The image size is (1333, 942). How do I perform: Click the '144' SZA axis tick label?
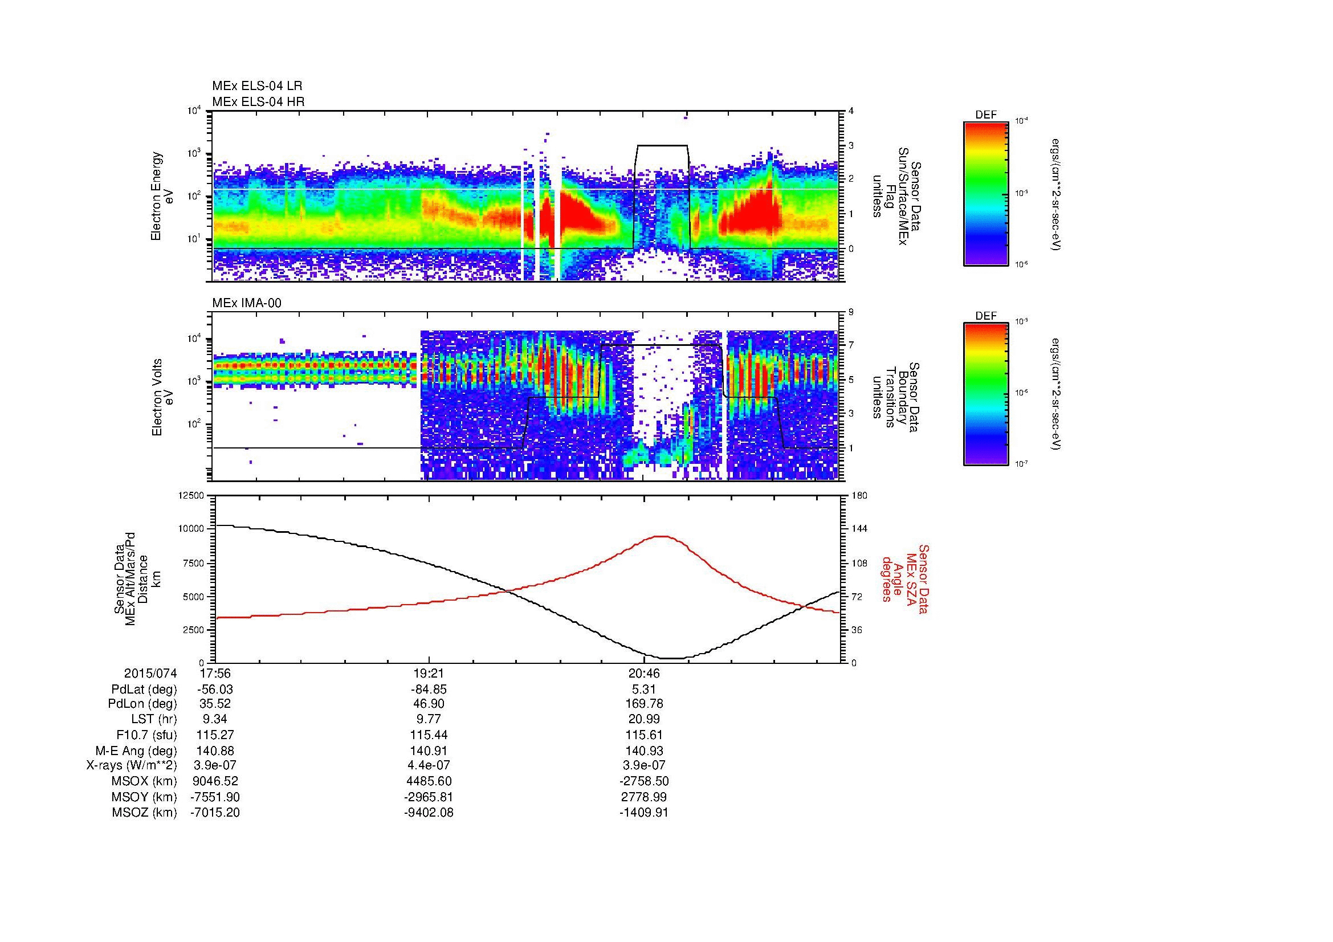(x=860, y=529)
